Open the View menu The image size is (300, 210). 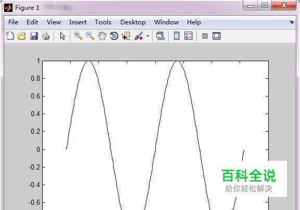[x=54, y=22]
